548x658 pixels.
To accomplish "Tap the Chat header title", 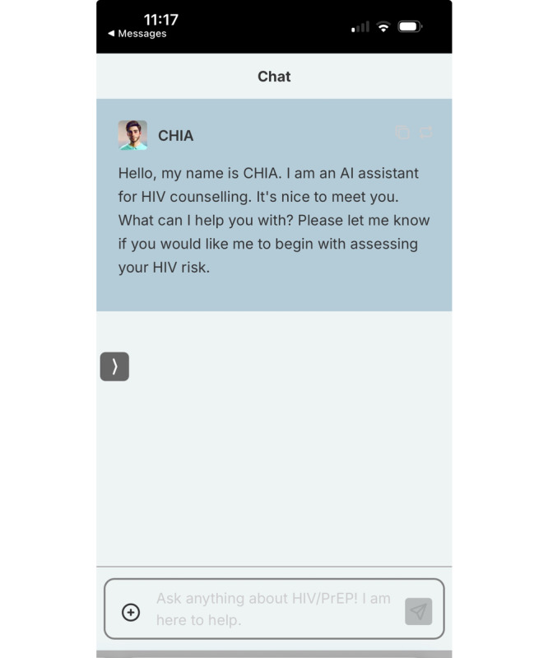I will click(274, 77).
